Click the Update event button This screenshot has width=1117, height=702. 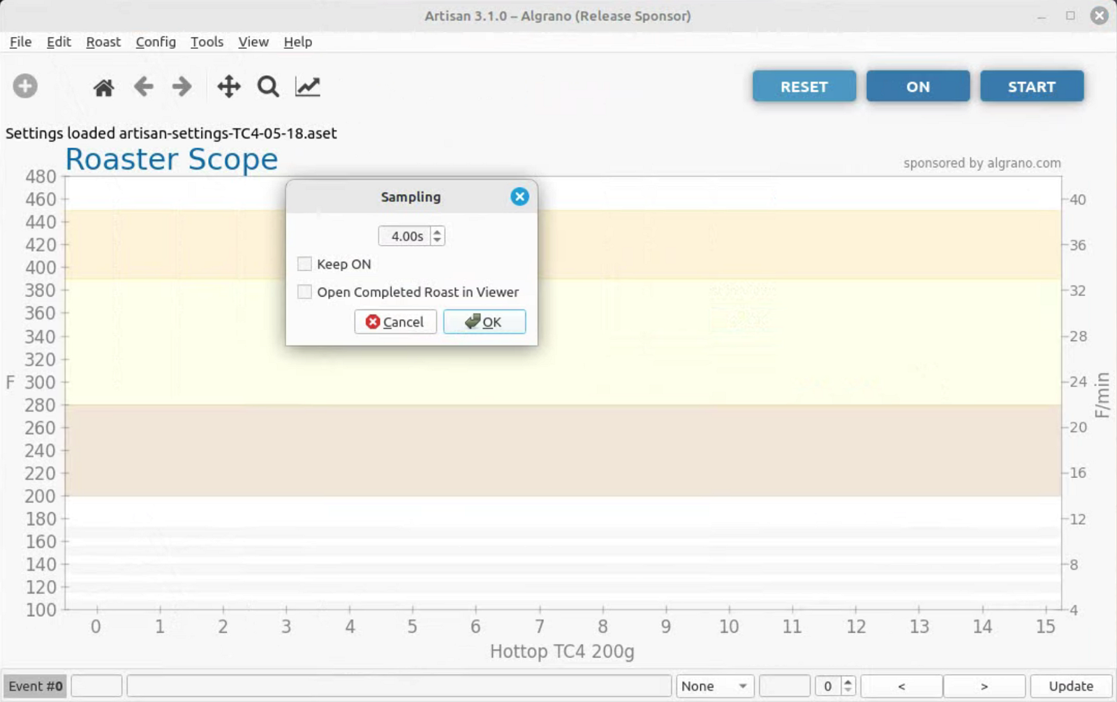click(x=1071, y=686)
